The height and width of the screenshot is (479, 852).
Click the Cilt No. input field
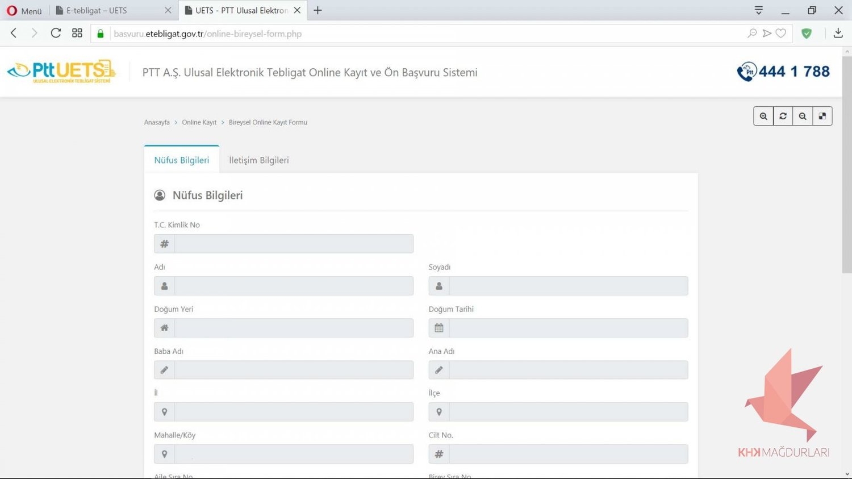point(569,454)
